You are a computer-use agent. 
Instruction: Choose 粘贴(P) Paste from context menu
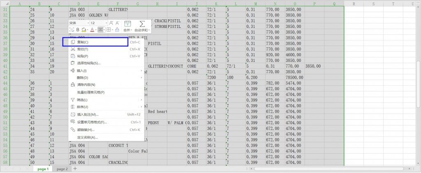(106, 56)
